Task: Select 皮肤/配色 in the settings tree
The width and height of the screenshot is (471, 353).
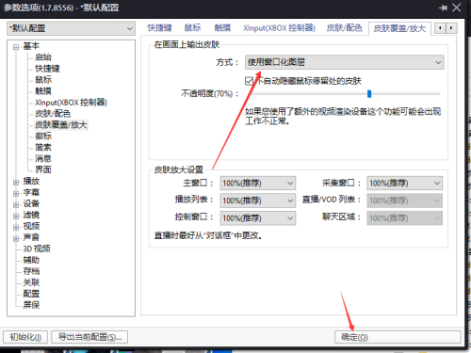Action: tap(53, 113)
